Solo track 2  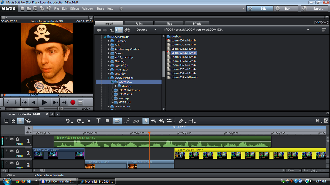click(6, 151)
